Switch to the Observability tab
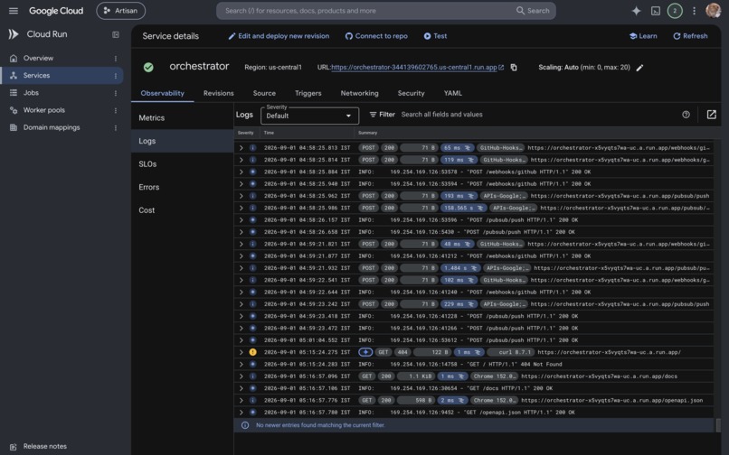The width and height of the screenshot is (729, 455). [162, 93]
